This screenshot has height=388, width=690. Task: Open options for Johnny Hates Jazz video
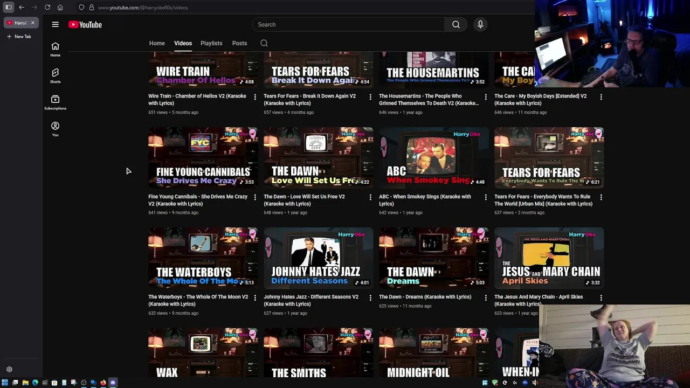coord(370,297)
